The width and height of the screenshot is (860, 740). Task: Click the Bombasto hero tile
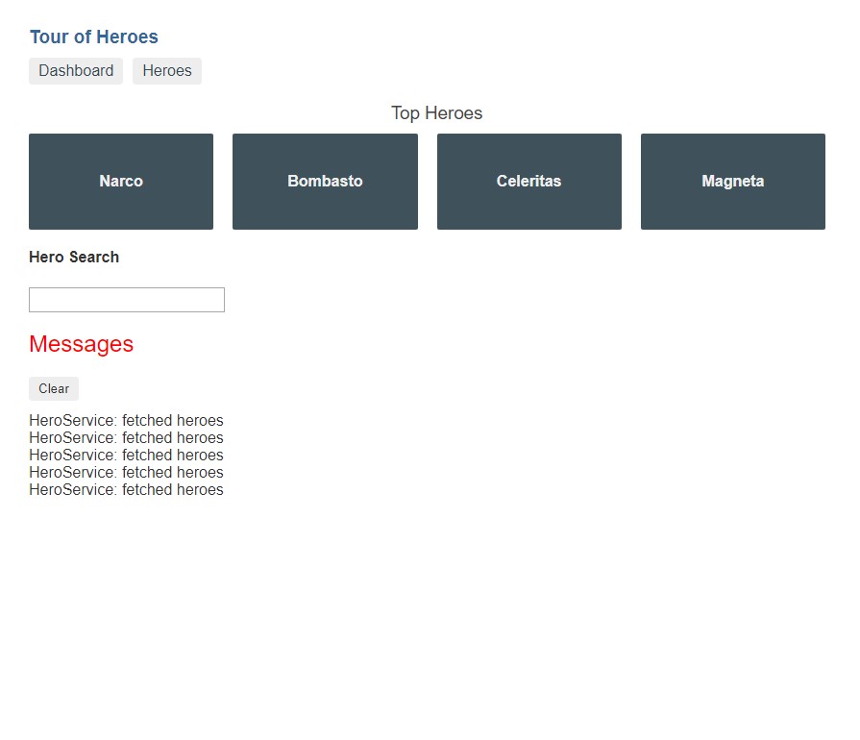(x=325, y=181)
